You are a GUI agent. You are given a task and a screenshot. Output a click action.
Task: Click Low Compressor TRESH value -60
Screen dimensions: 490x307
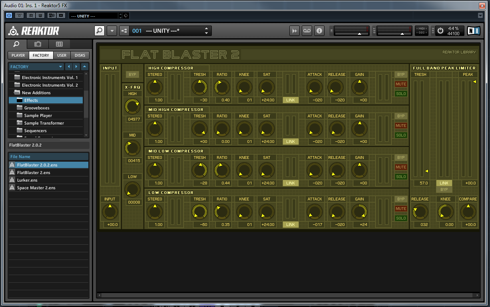click(x=199, y=225)
